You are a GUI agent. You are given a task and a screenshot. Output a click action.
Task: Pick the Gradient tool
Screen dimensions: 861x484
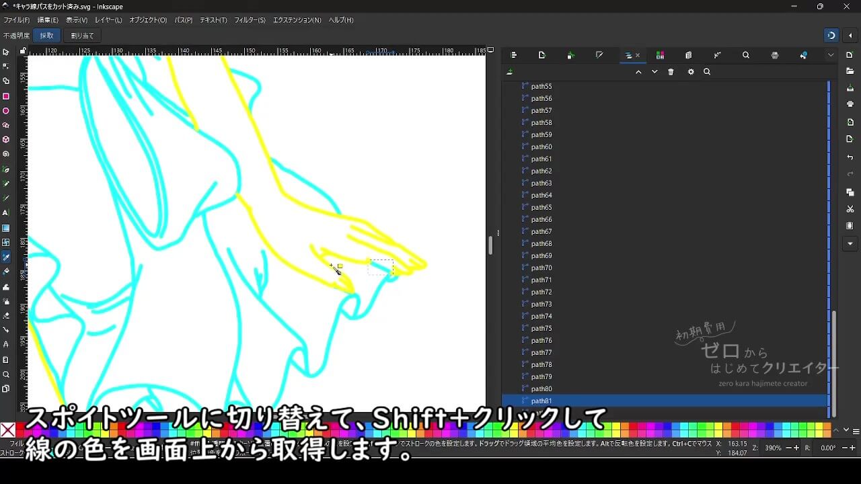(x=6, y=228)
